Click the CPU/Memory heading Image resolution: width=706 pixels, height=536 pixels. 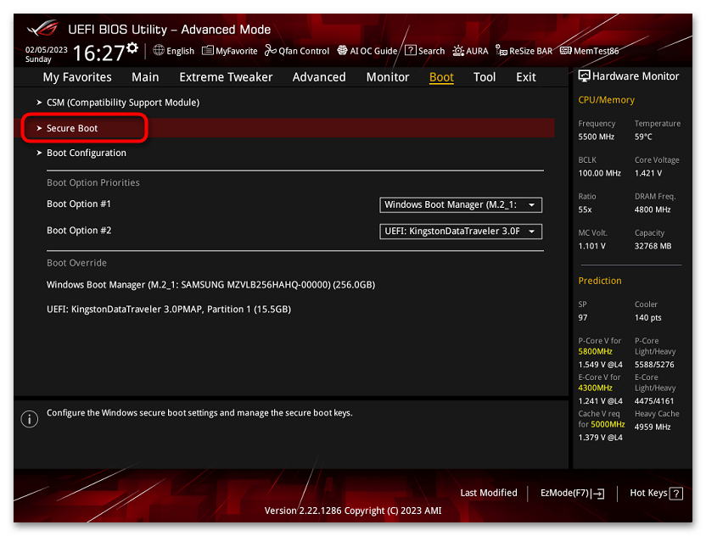click(607, 100)
